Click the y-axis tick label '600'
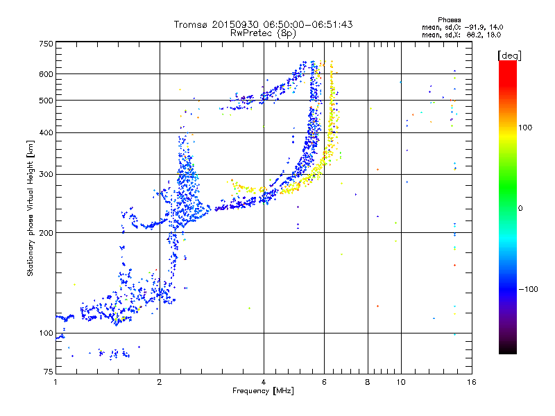Screen dimensions: 555x416 (x=46, y=74)
